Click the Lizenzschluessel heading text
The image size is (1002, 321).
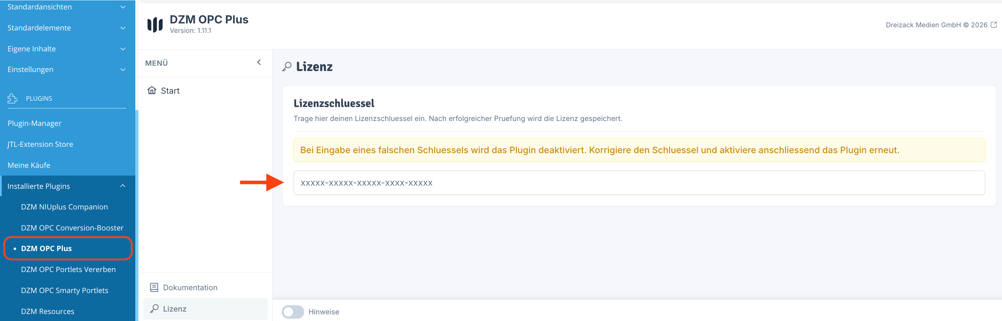[334, 103]
